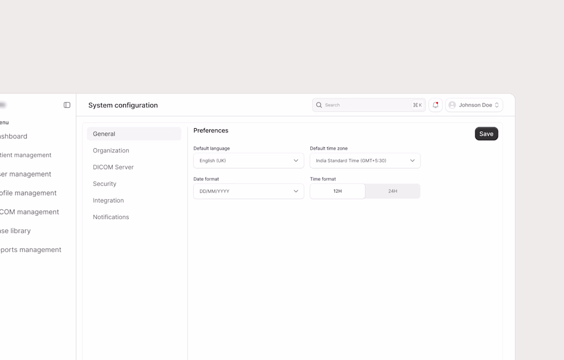Collapse the sidebar using the panel icon
This screenshot has height=360, width=564.
pyautogui.click(x=67, y=105)
